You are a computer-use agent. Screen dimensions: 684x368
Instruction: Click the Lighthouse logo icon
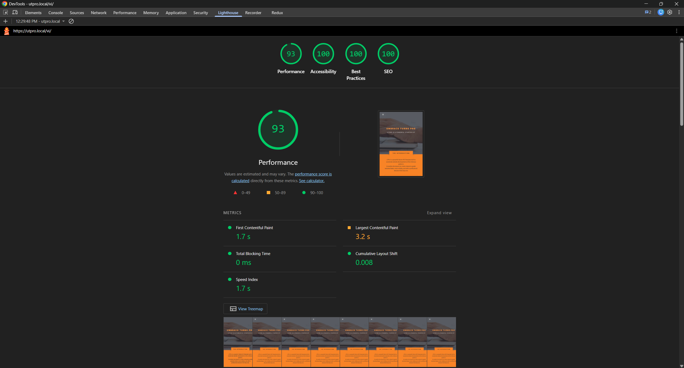coord(7,31)
